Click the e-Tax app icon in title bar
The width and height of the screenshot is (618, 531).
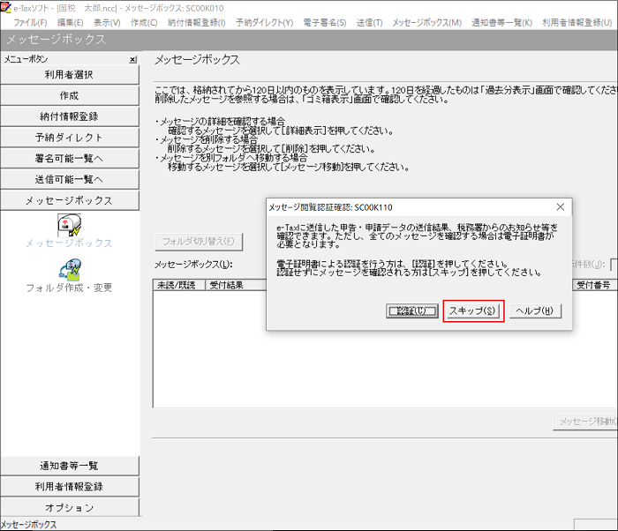coord(6,7)
